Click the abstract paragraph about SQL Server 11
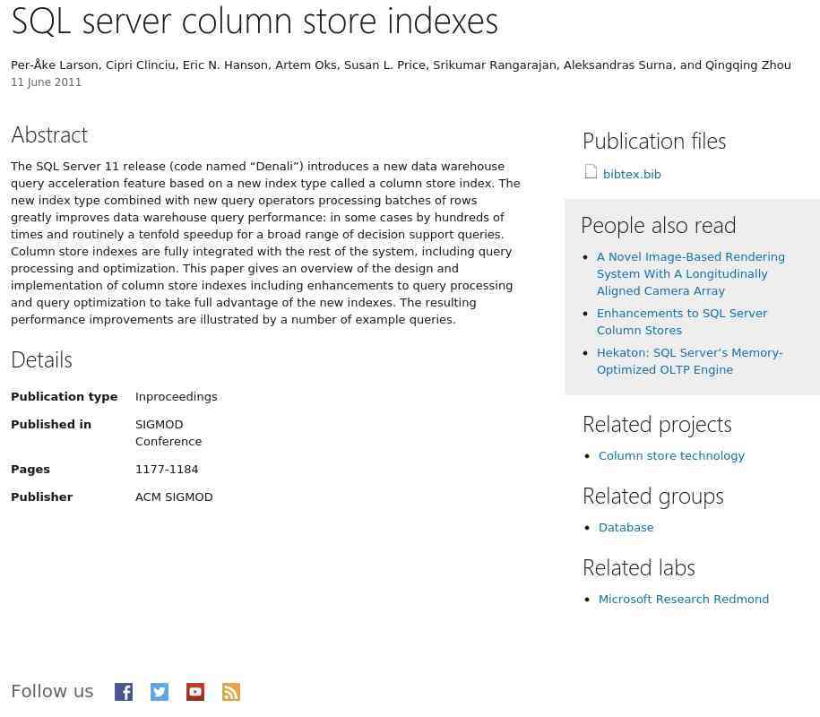820x717 pixels. point(265,243)
